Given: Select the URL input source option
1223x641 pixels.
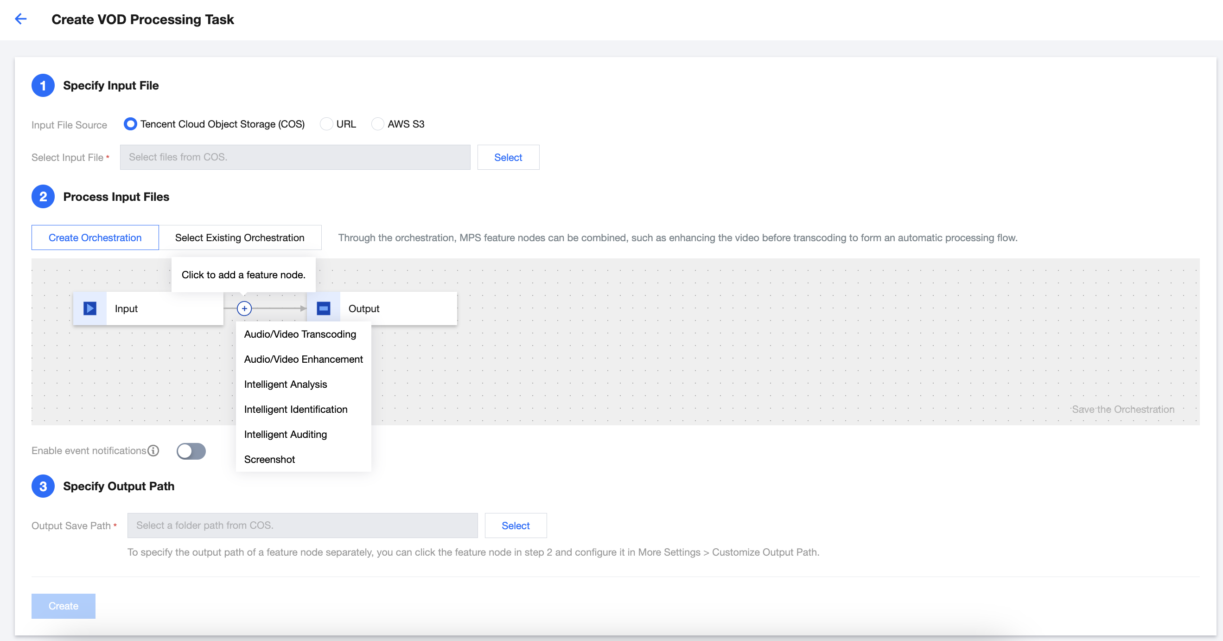Looking at the screenshot, I should pyautogui.click(x=326, y=124).
